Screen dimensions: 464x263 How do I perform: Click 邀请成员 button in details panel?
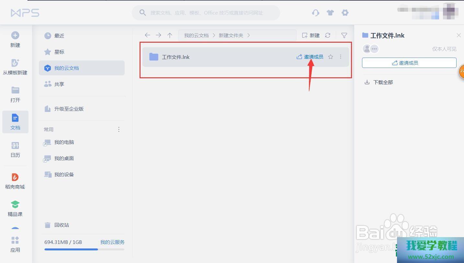click(x=409, y=63)
